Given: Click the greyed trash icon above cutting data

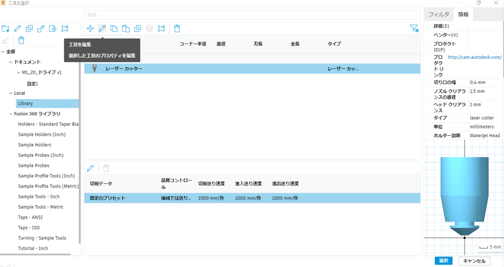Looking at the screenshot, I should tap(106, 168).
